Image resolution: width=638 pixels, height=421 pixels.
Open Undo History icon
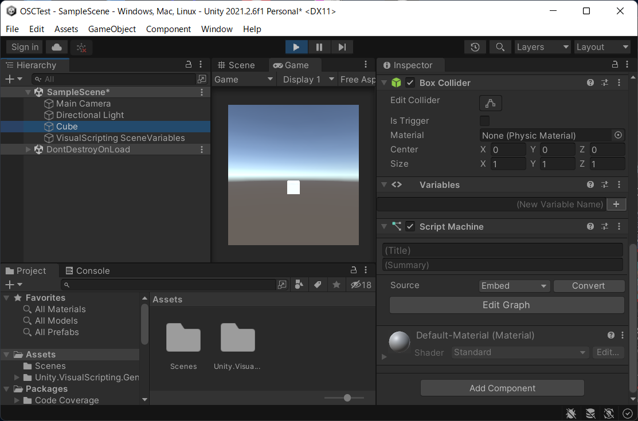click(475, 47)
